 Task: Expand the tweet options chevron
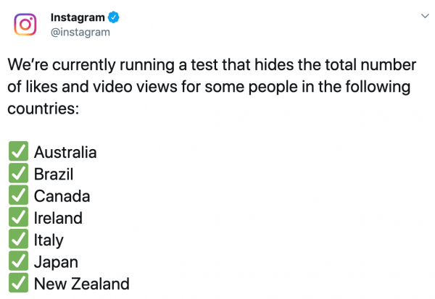pos(425,16)
